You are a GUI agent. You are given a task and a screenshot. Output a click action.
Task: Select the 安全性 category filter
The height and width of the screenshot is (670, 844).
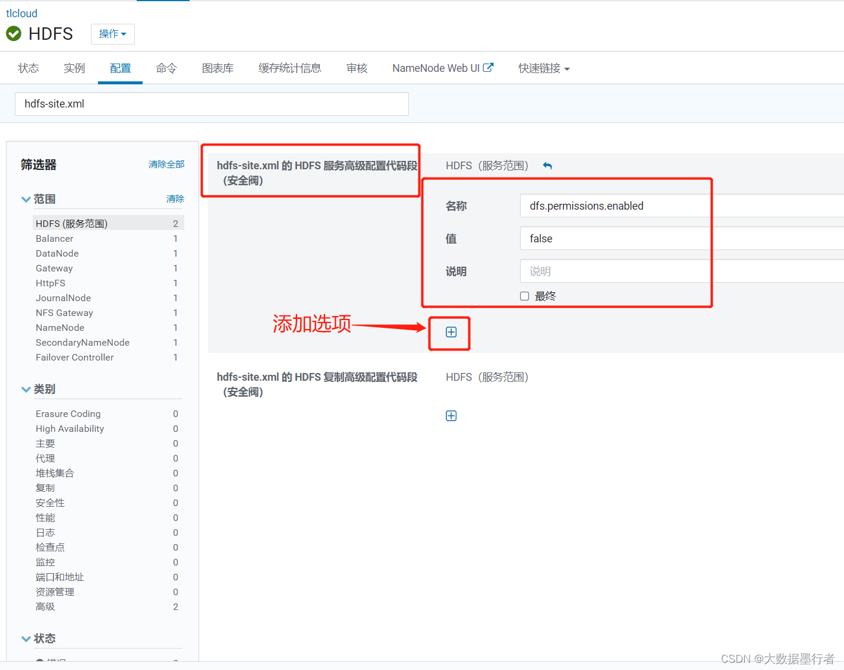[x=50, y=502]
